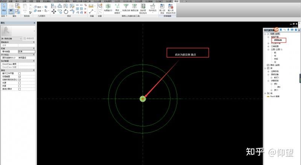This screenshot has height=165, width=301.
Task: Click the Mirror Pick Axis icon
Action: tap(66, 6)
